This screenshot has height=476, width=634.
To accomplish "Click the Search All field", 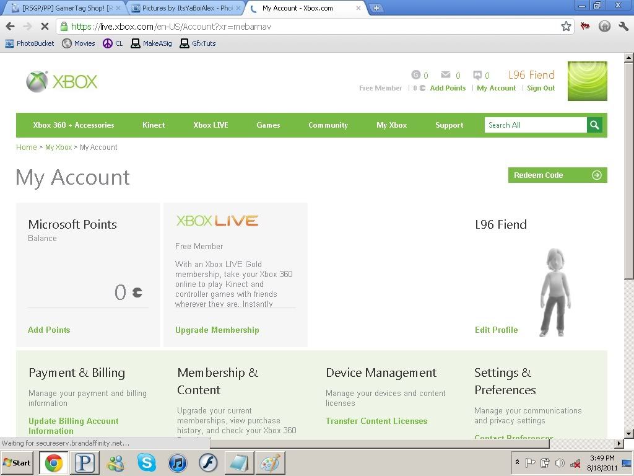I will (x=536, y=125).
